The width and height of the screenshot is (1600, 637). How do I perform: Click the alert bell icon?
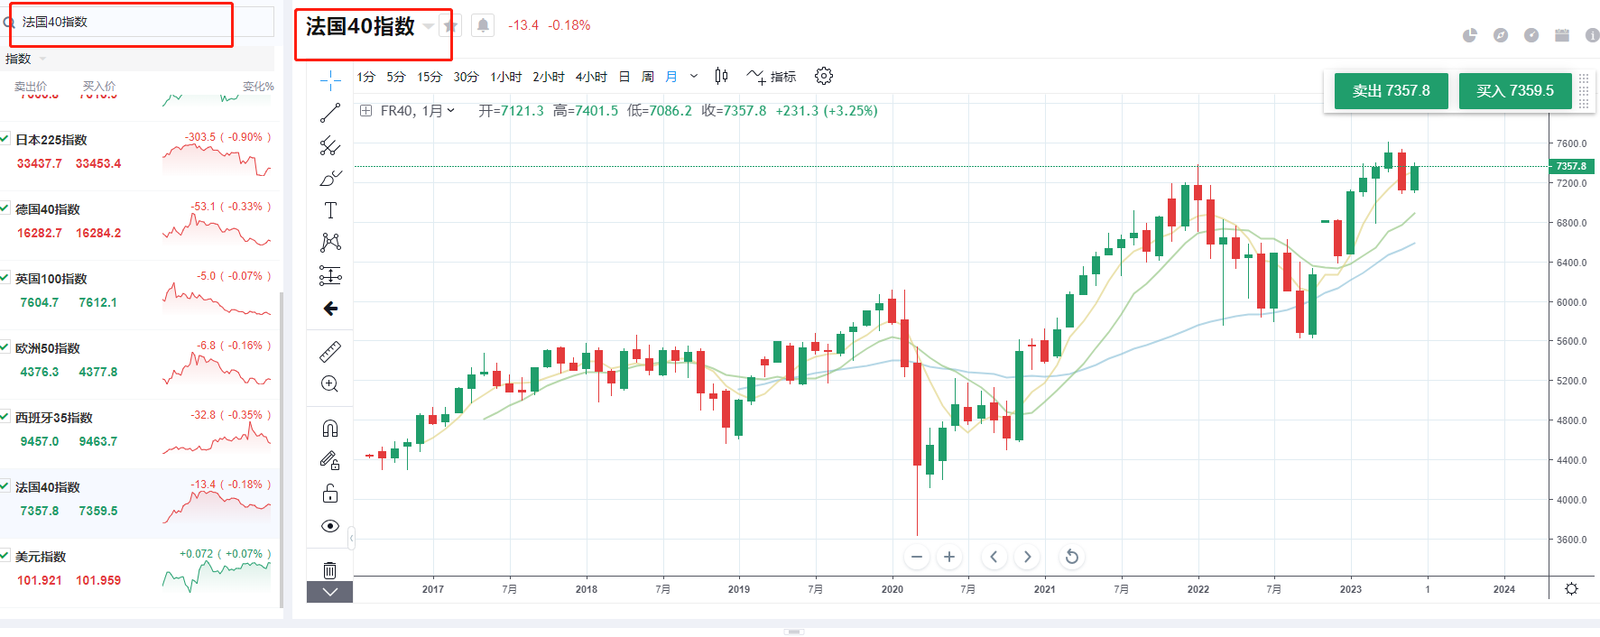pos(483,25)
